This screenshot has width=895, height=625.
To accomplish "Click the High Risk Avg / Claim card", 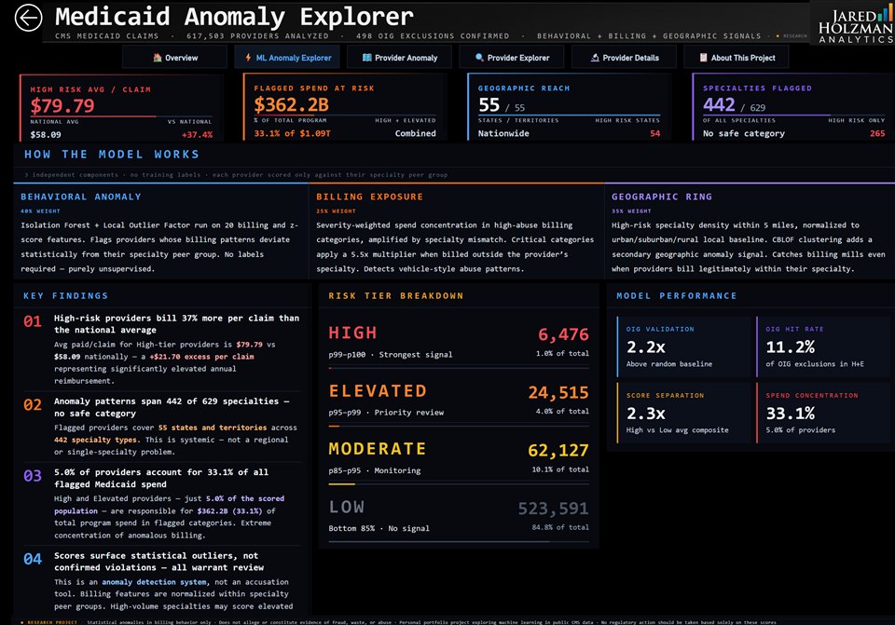I will click(x=121, y=107).
